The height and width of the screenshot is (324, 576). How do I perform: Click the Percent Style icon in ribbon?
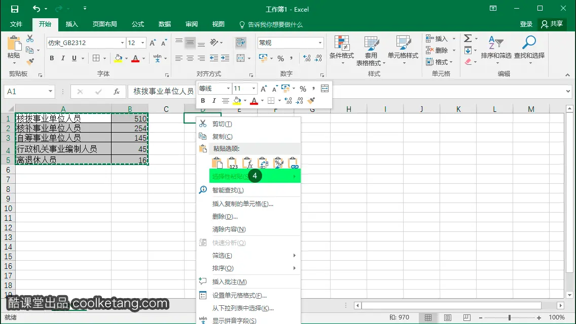point(281,58)
